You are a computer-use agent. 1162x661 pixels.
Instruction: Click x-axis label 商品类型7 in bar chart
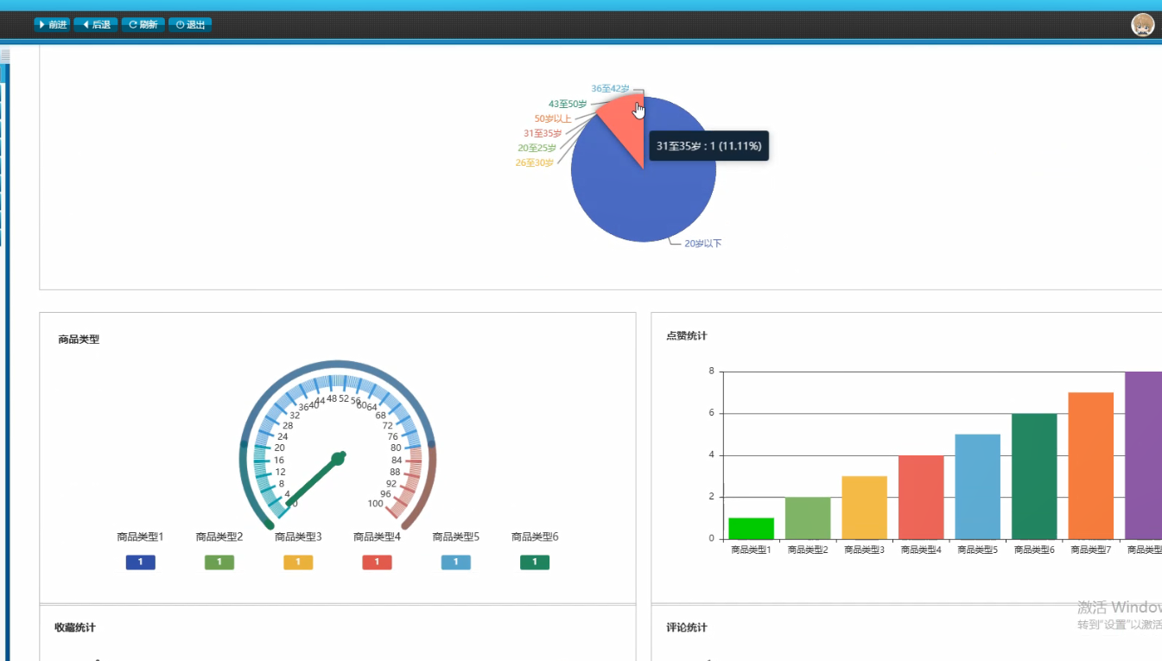[x=1091, y=550]
